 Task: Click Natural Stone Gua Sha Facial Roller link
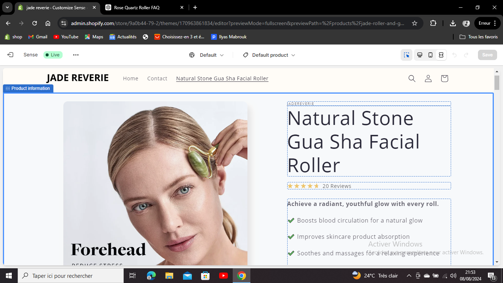tap(222, 78)
